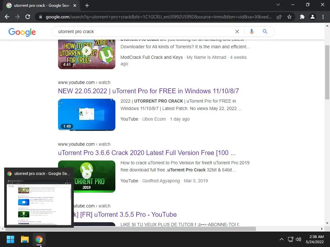Open the 'NEW 22.05.2022 | uTorrent Pro for FREE' result
The width and height of the screenshot is (330, 247).
coord(148,91)
